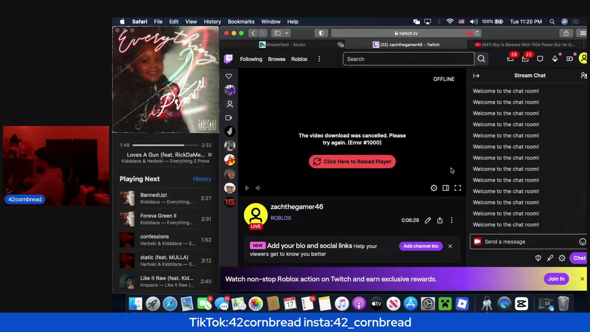Open emote picker in chat box
The height and width of the screenshot is (332, 590).
(x=583, y=242)
